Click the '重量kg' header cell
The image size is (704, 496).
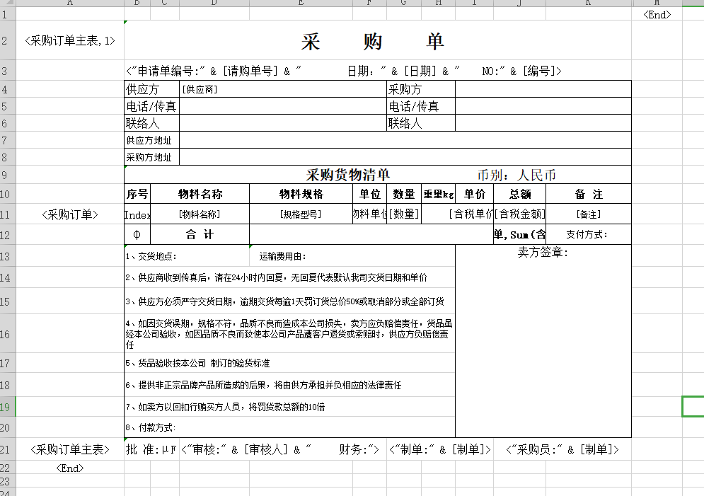tap(439, 194)
